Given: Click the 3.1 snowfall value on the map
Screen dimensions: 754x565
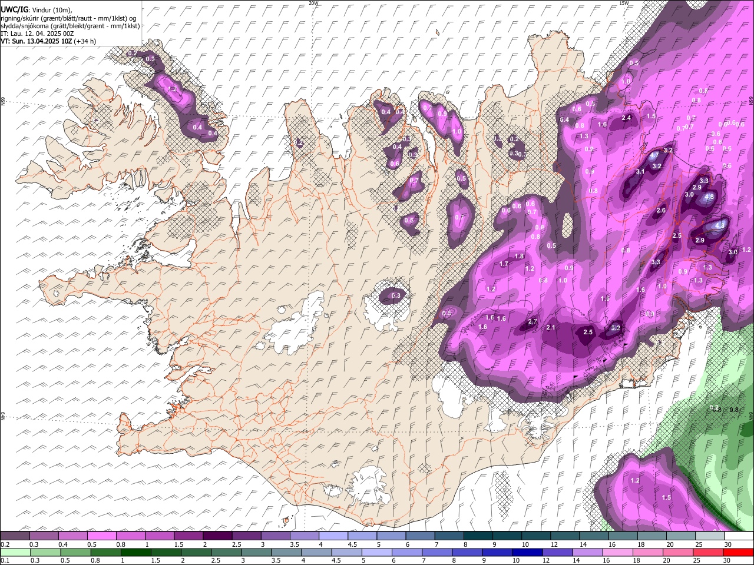Looking at the screenshot, I should pos(640,171).
